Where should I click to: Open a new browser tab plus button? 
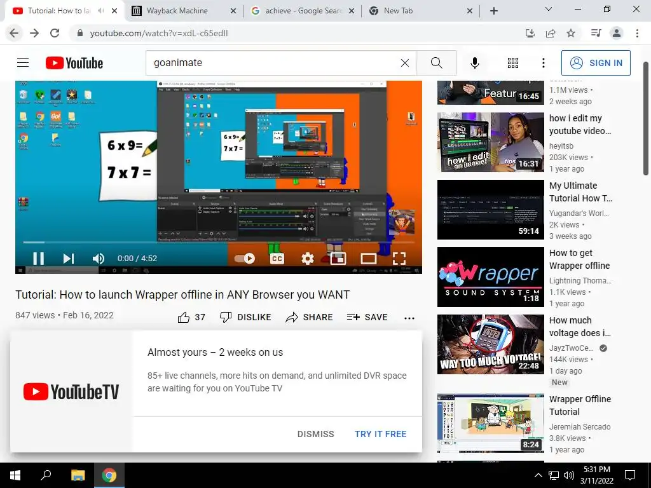[x=493, y=11]
